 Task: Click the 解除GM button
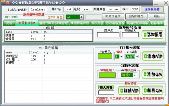pyautogui.click(x=153, y=90)
